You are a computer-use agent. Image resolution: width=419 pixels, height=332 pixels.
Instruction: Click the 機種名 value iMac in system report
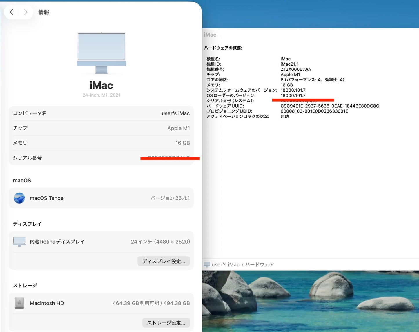[x=286, y=59]
